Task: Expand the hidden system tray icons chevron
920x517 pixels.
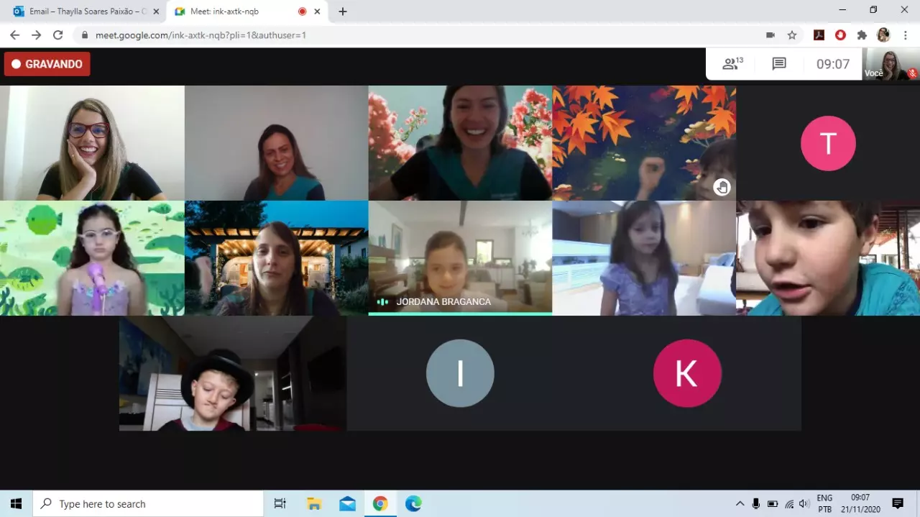Action: tap(740, 503)
